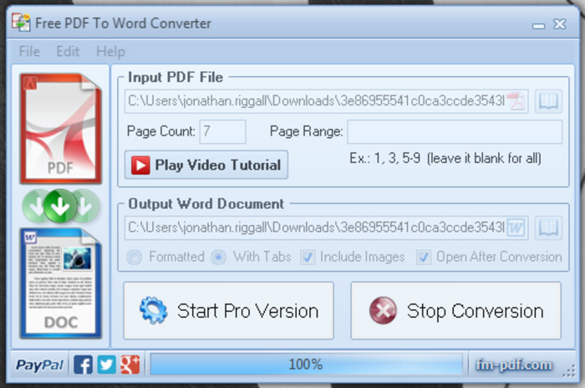The height and width of the screenshot is (388, 585).
Task: Minimize the Free PDF To Word Converter window
Action: tap(538, 25)
